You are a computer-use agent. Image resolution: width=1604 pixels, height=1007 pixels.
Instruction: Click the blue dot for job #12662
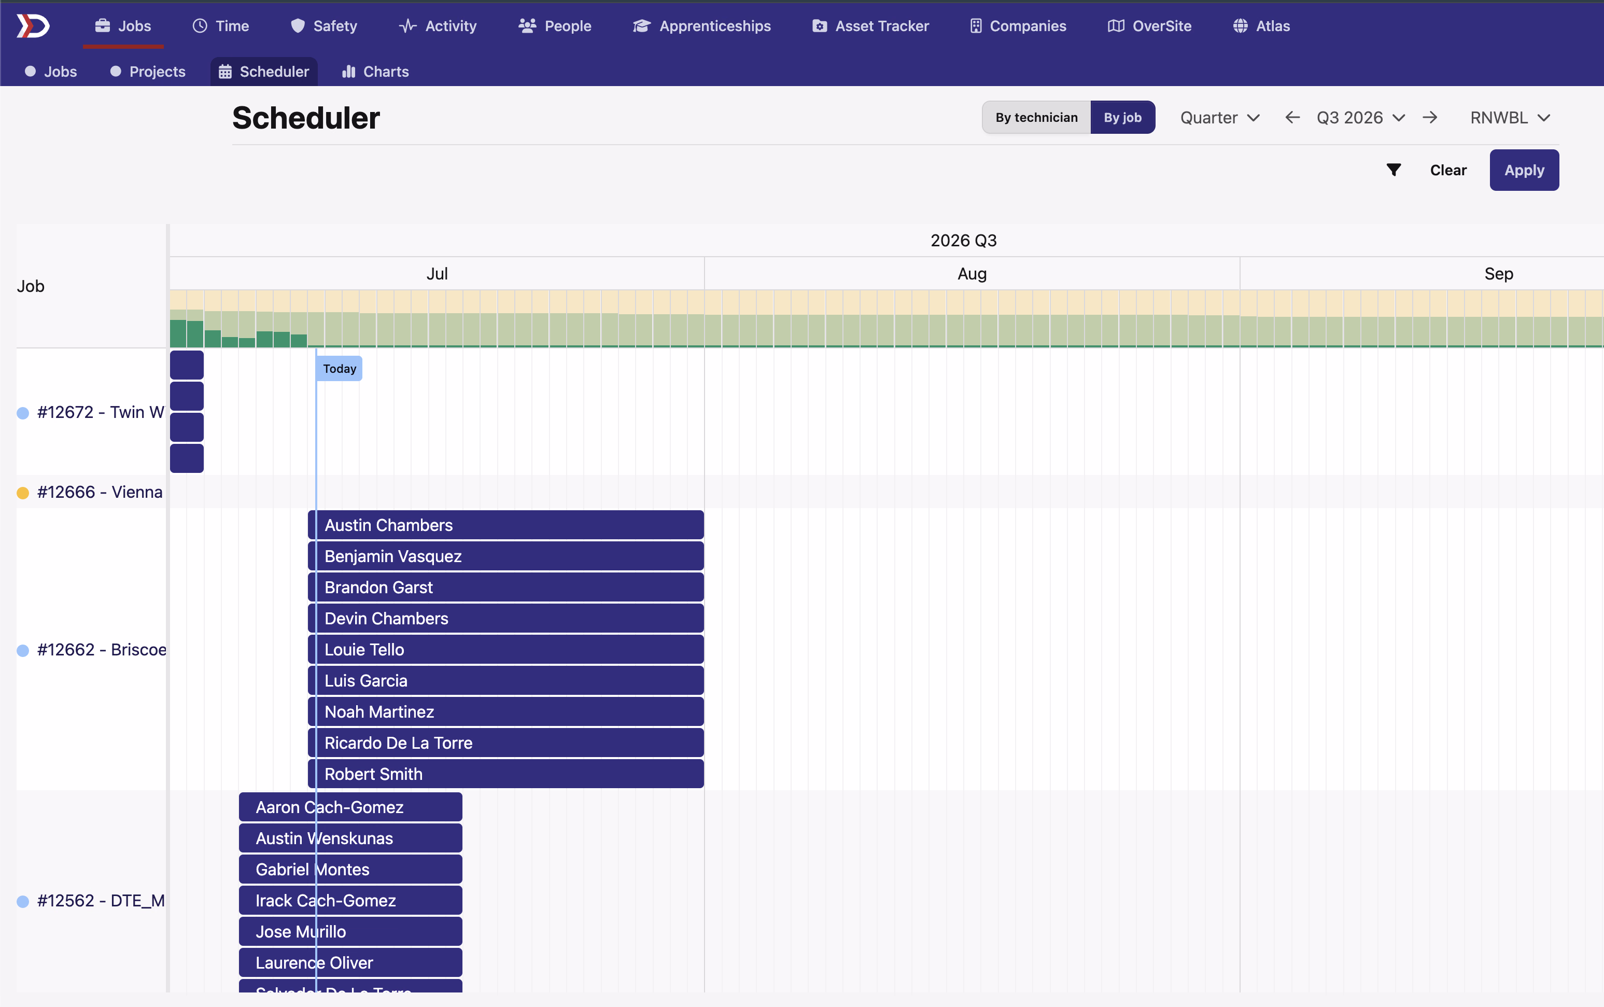tap(23, 651)
